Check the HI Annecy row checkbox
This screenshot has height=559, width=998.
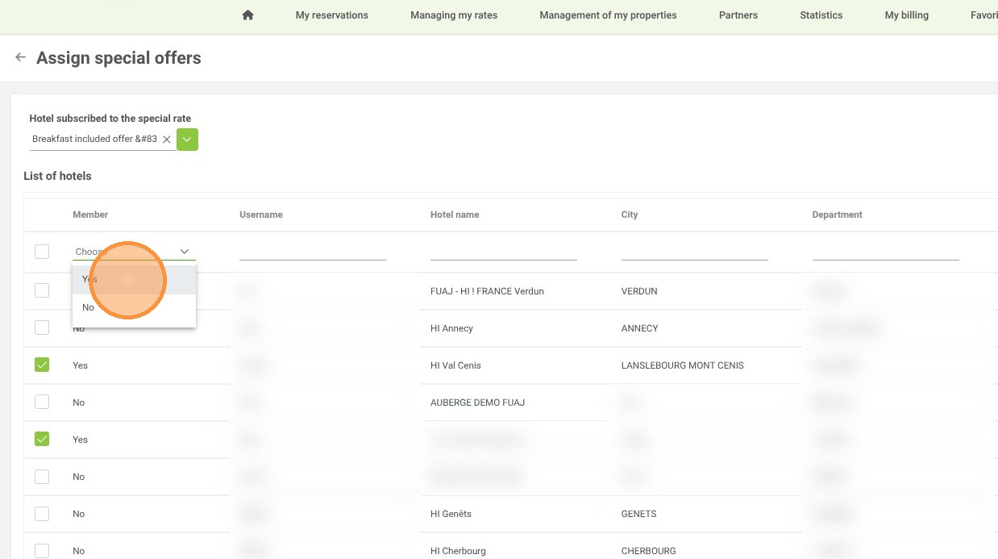[x=42, y=327]
